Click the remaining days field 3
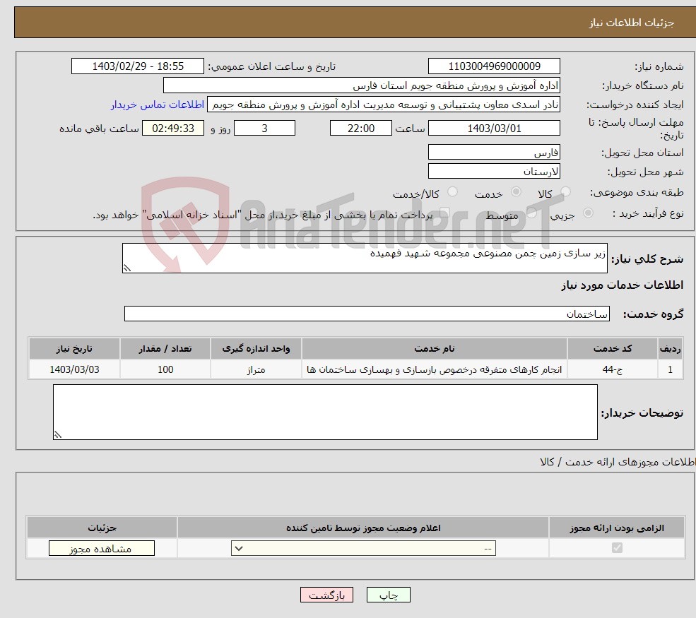The width and height of the screenshot is (696, 618). (x=264, y=129)
